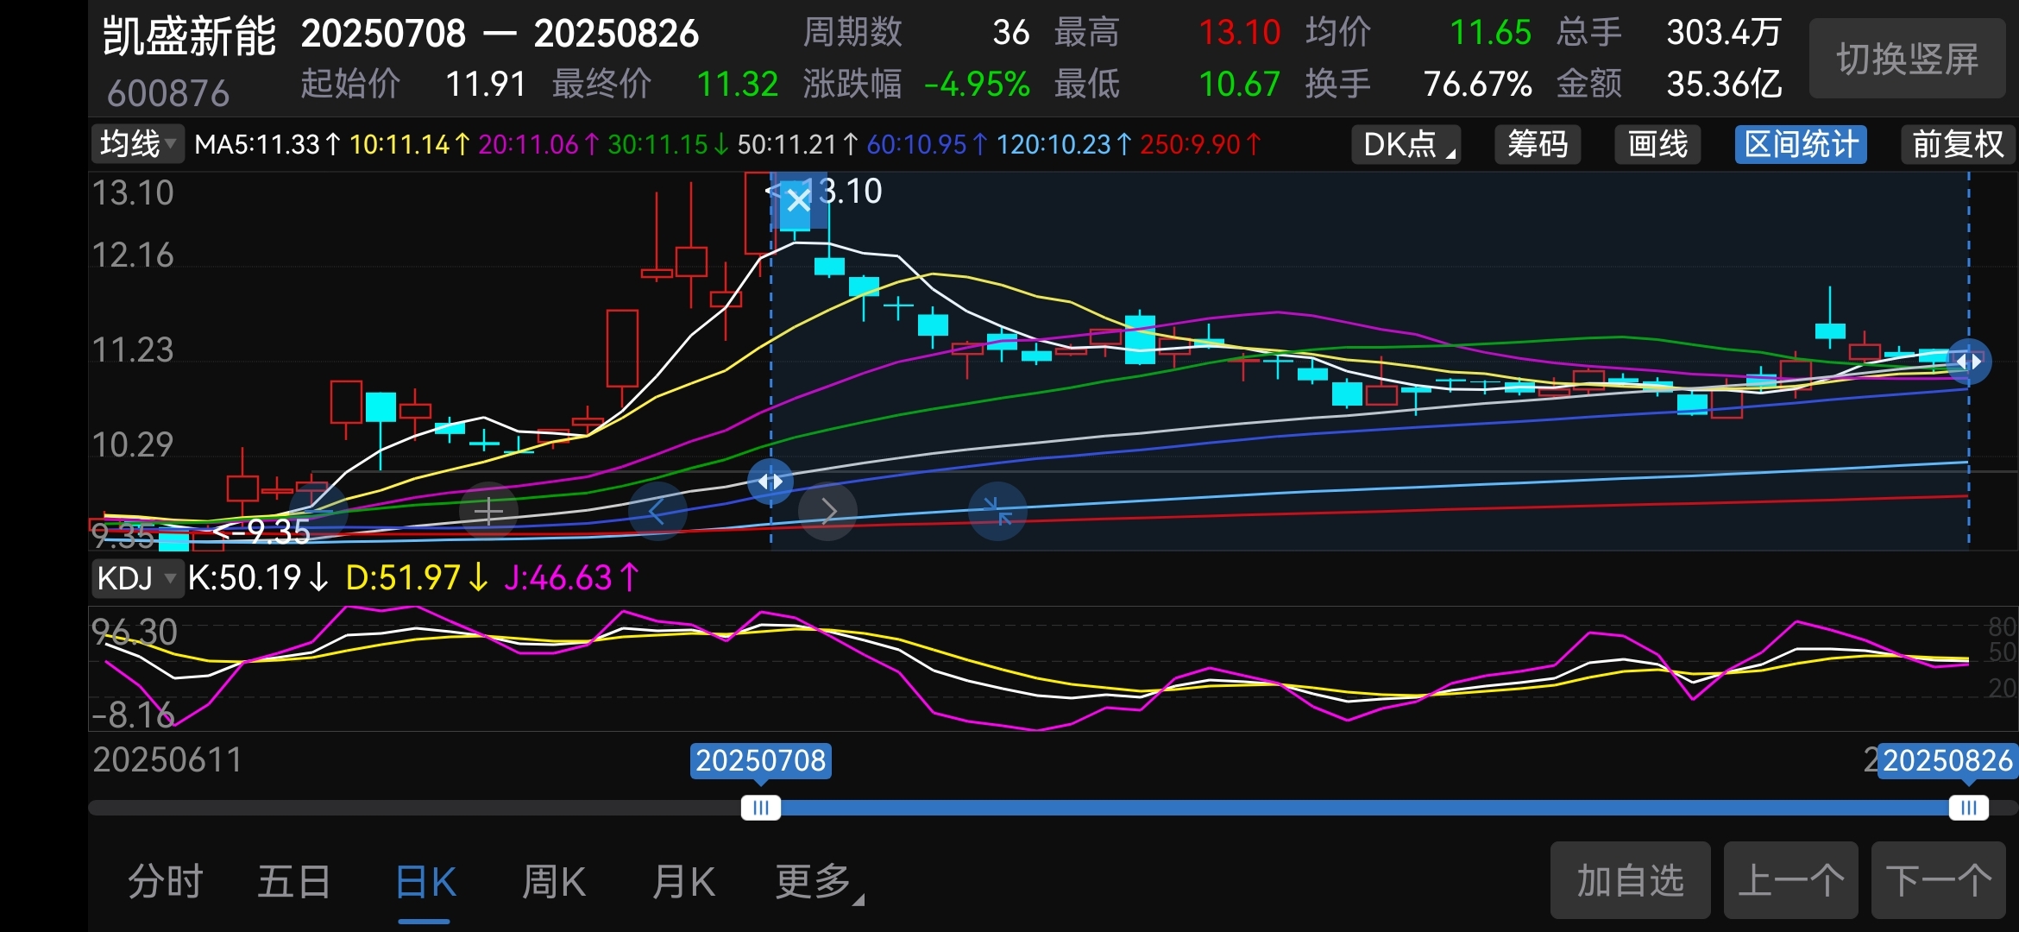Shift chart left with the left chevron
The width and height of the screenshot is (2019, 932).
(657, 511)
